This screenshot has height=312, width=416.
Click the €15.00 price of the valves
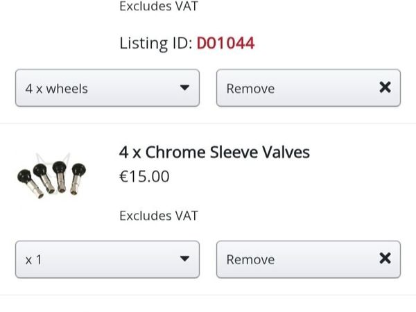144,177
